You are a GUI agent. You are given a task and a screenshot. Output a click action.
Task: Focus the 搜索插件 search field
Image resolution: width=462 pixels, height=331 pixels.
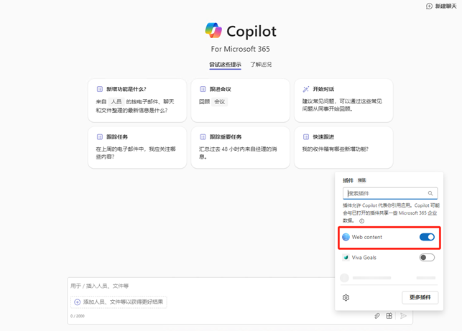pos(390,193)
